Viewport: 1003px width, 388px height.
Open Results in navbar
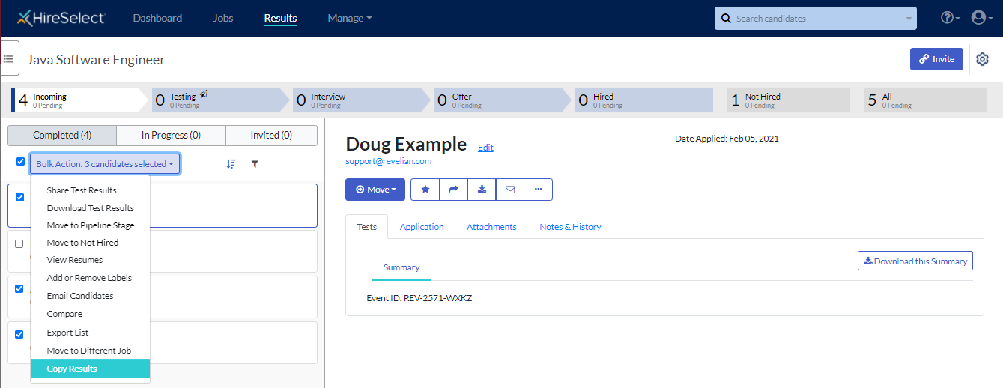coord(280,18)
